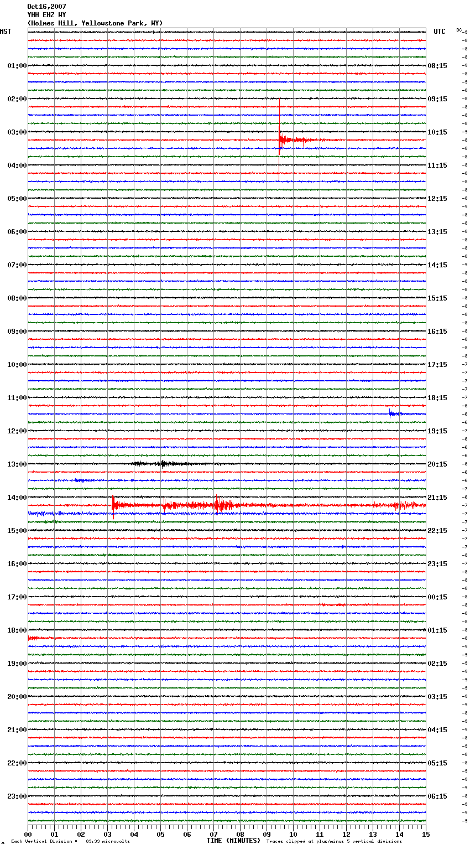
Task: Click the '15' minute tick on bottom axis
Action: 426,834
